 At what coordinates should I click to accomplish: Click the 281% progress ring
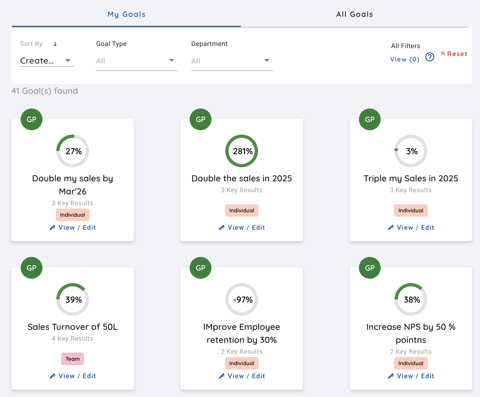[x=242, y=151]
